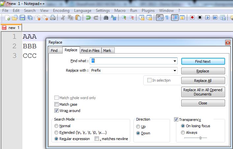Switch to Find in Files tab
The height and width of the screenshot is (149, 233).
click(x=90, y=51)
